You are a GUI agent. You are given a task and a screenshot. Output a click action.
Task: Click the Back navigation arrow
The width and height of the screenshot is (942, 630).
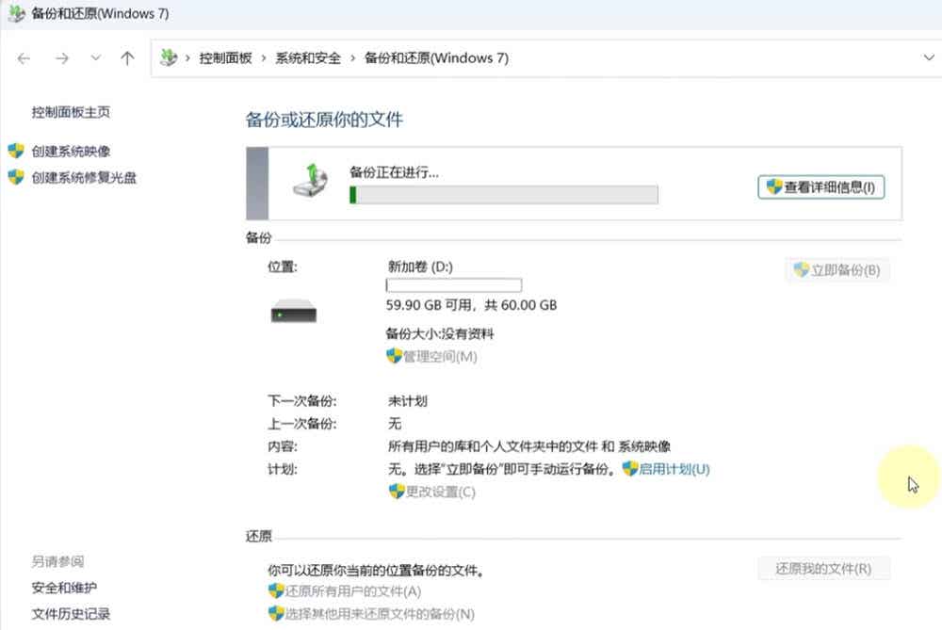coord(24,58)
